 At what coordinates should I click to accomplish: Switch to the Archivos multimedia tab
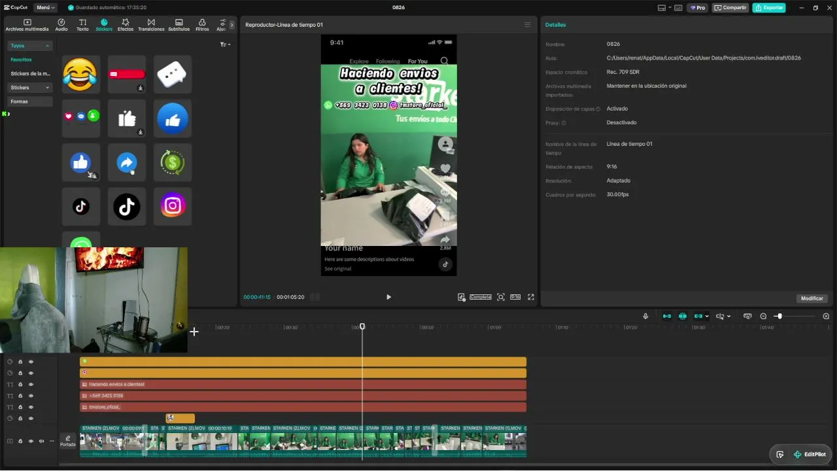coord(27,26)
